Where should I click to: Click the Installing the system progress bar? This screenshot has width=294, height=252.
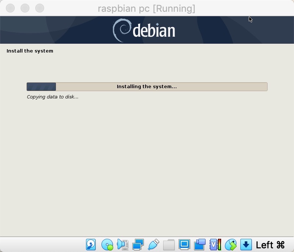pyautogui.click(x=147, y=87)
